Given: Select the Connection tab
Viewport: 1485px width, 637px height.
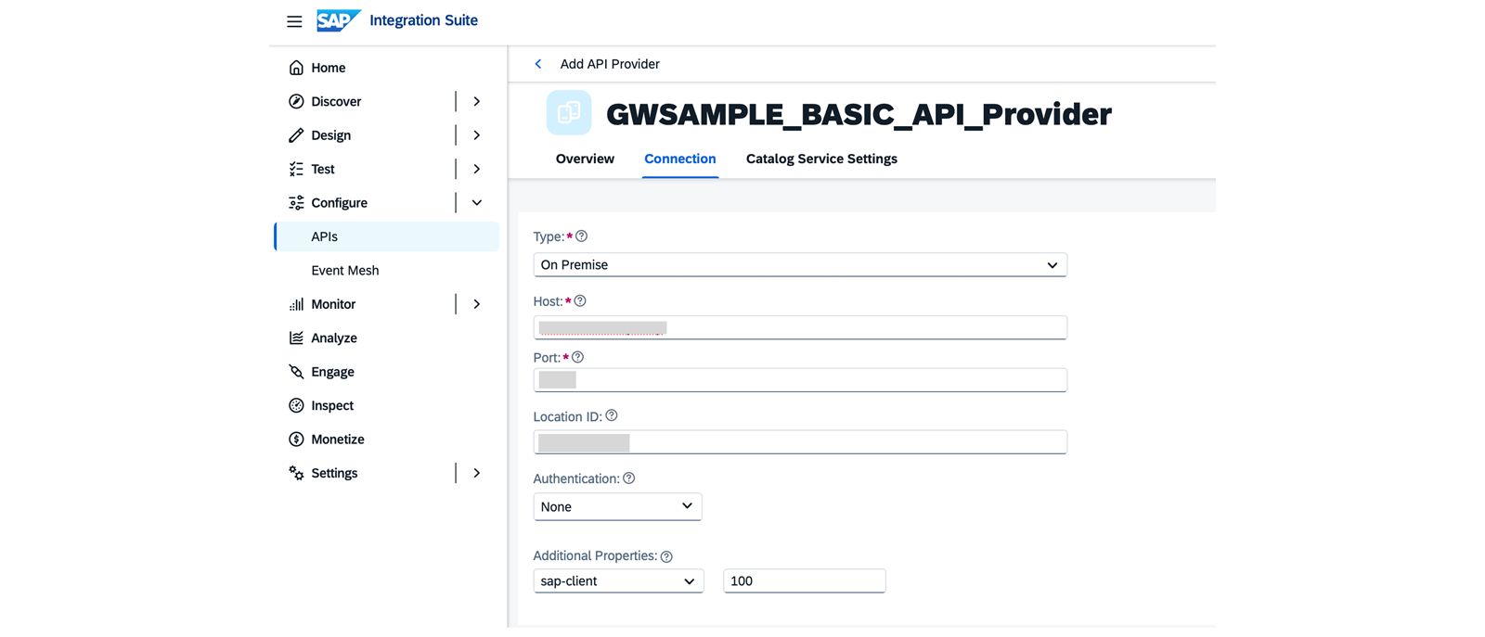Looking at the screenshot, I should 680,159.
